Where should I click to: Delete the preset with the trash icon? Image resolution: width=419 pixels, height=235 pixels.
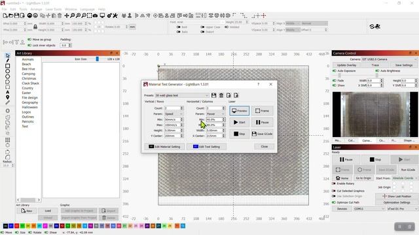pyautogui.click(x=221, y=95)
